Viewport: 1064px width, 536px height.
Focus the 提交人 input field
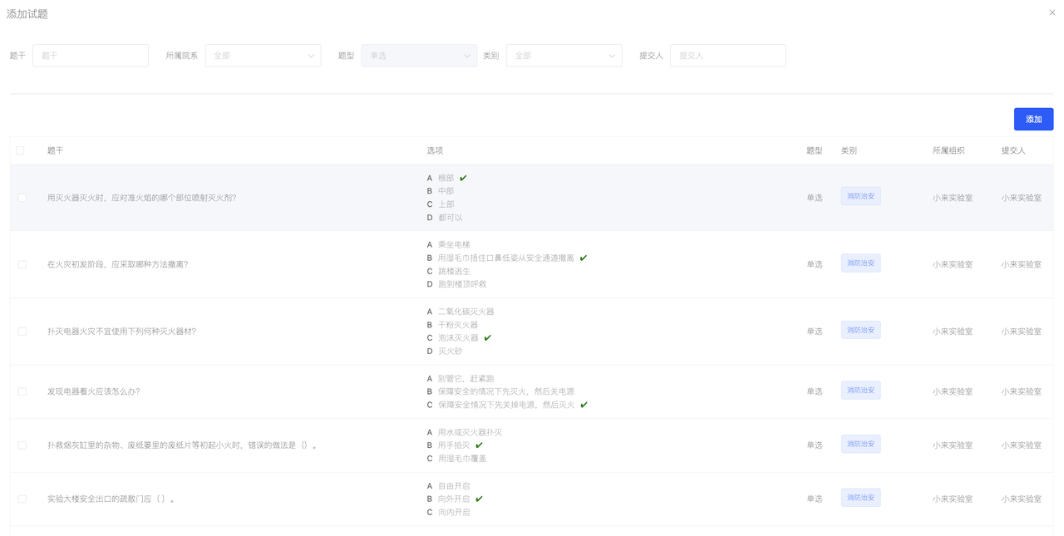728,56
